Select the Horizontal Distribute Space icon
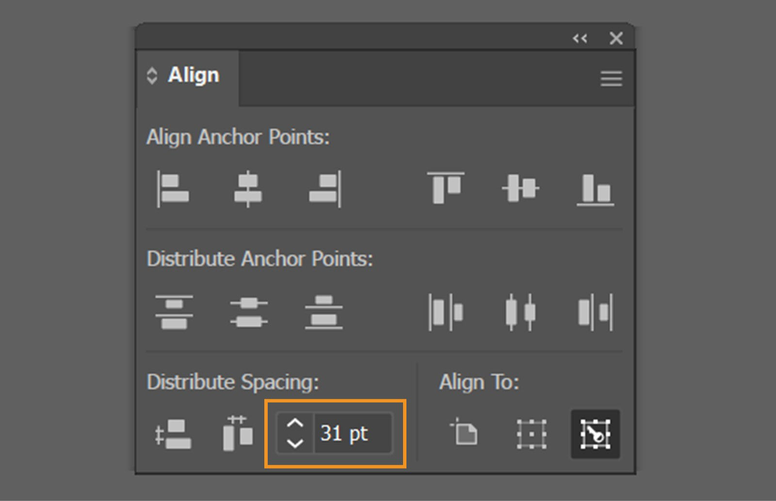The image size is (776, 501). pos(238,433)
